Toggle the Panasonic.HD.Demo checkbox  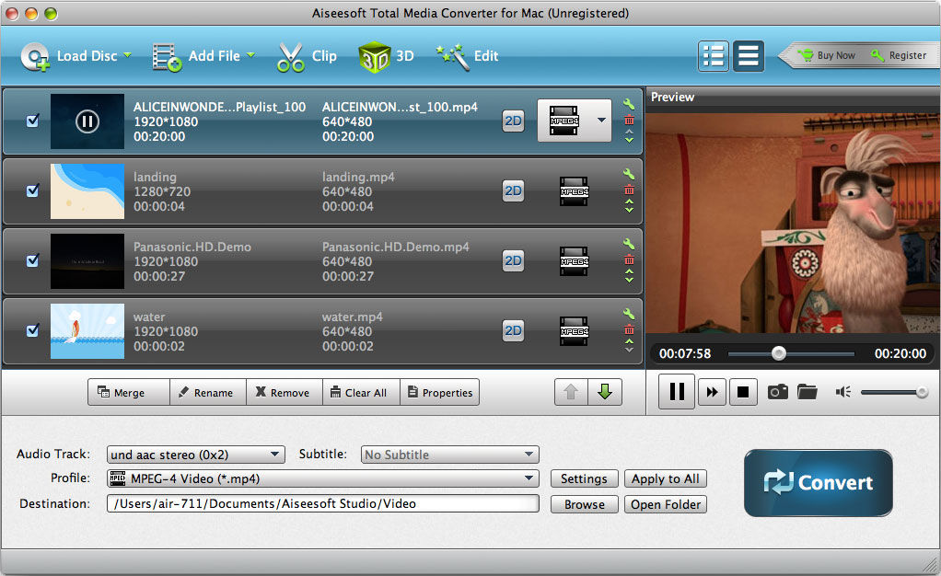(x=33, y=260)
